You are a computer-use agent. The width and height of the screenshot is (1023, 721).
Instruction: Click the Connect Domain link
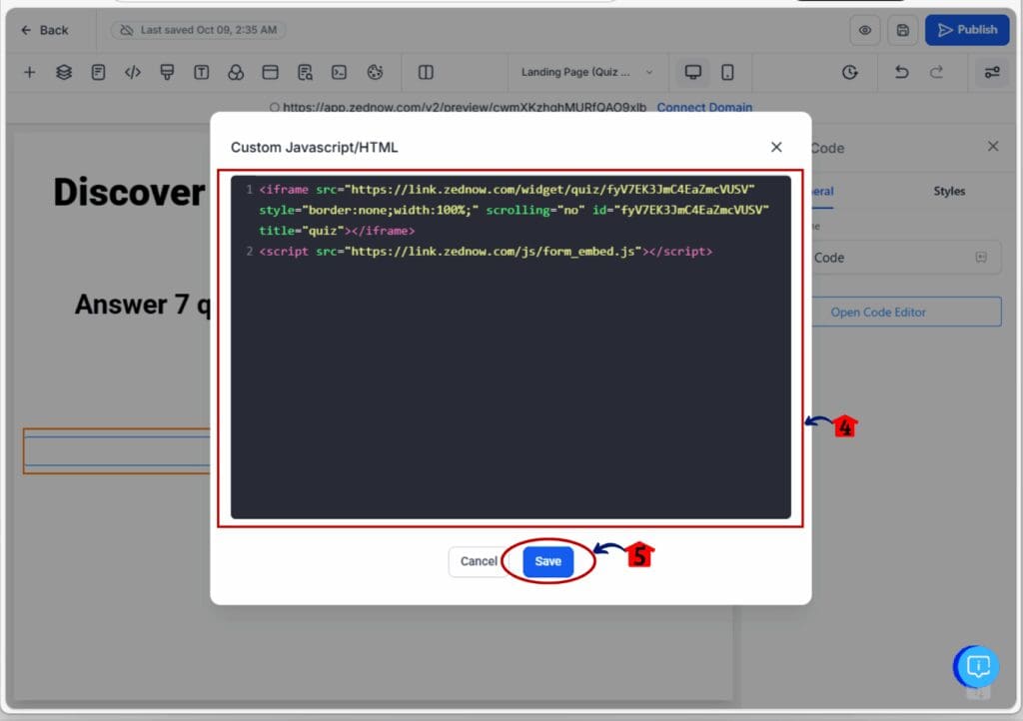coord(705,107)
